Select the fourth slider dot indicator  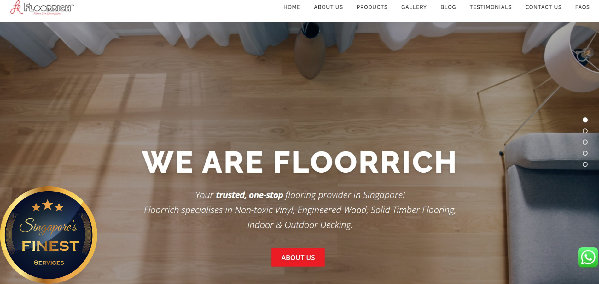[585, 153]
